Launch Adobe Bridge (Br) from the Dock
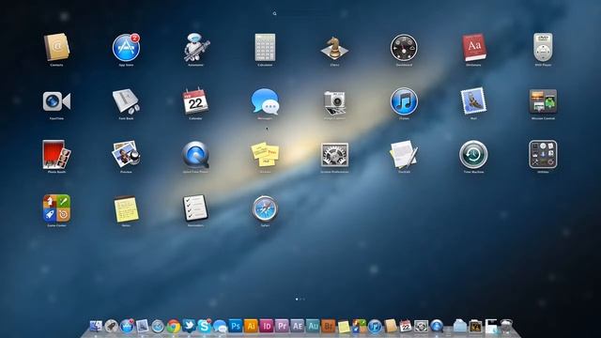This screenshot has height=338, width=601. tap(329, 326)
